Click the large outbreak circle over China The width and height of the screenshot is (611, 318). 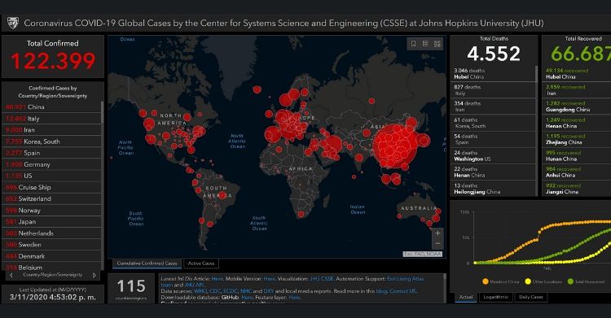click(394, 146)
